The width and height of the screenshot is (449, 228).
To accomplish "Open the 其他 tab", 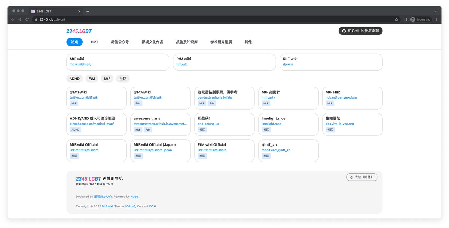I will [248, 42].
